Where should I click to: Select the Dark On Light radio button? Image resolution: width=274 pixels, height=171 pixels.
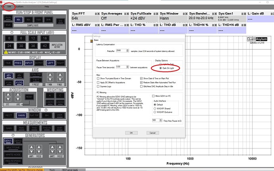[160, 68]
